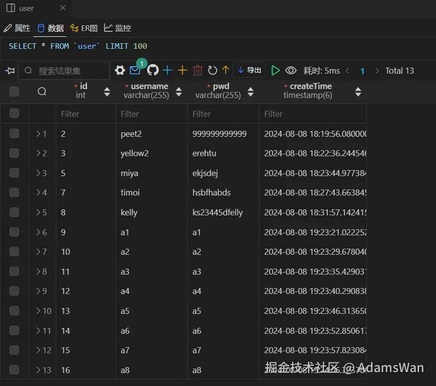Focus the 搜索结果集 search box

(64, 71)
